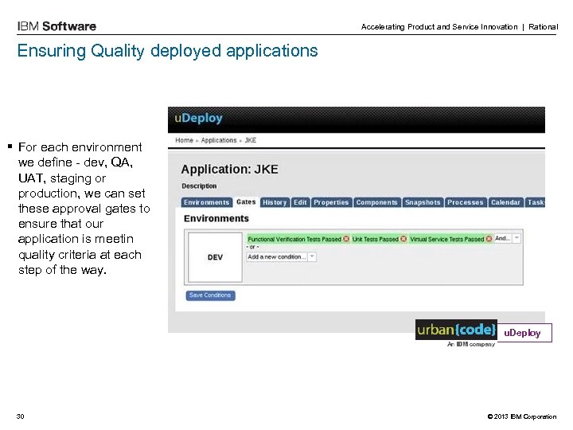The height and width of the screenshot is (430, 573).
Task: Switch to the Calendar tab
Action: pos(506,202)
